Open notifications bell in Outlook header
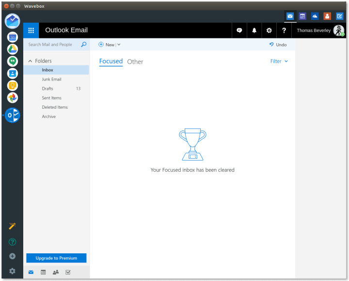Screen dimensions: 349x281 point(254,30)
